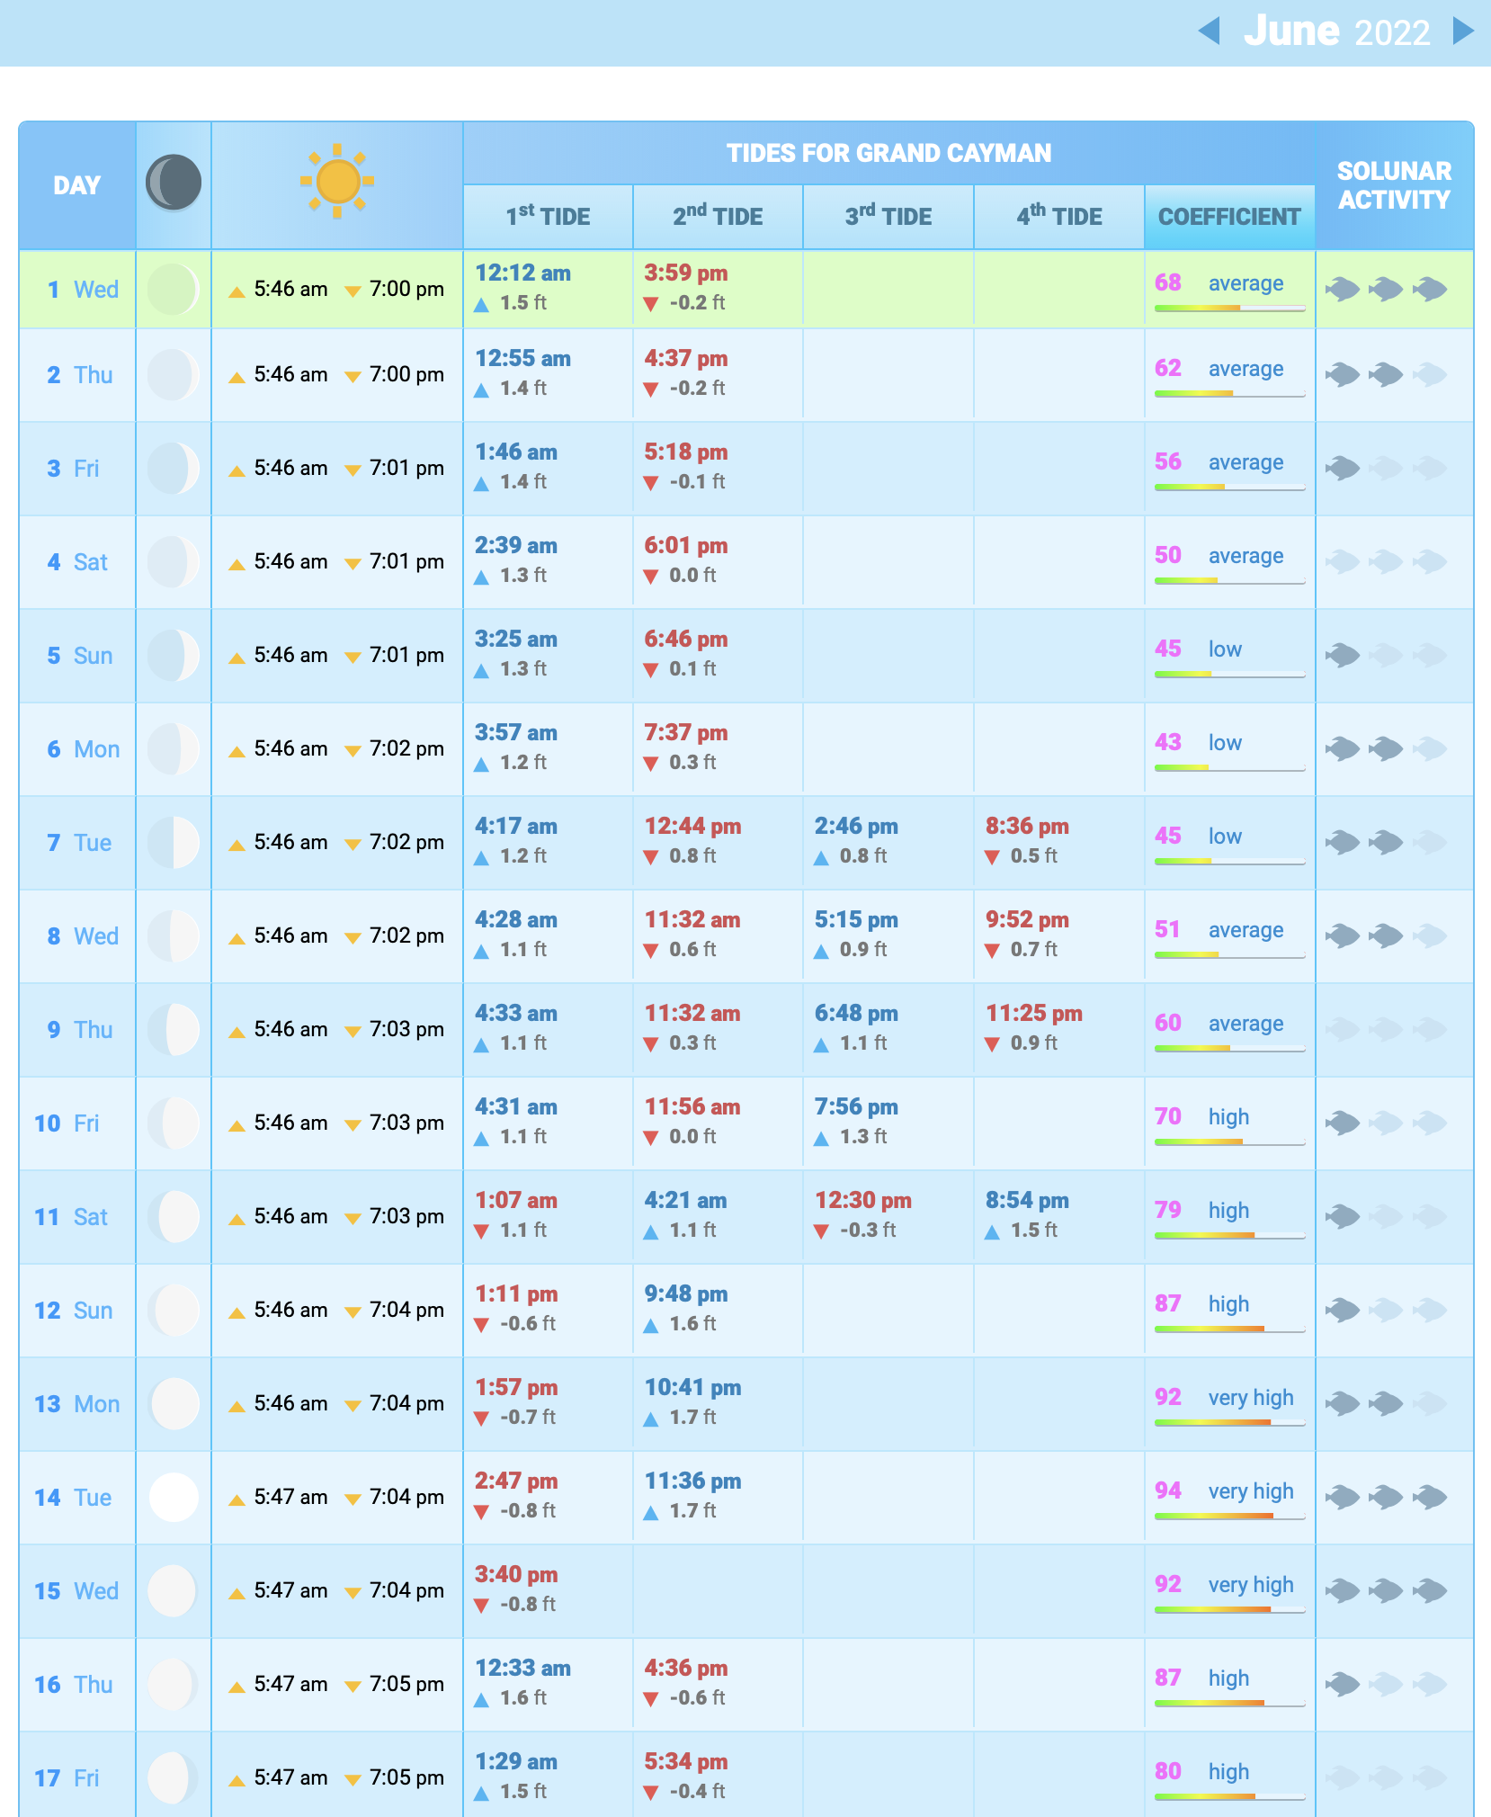Click solunar fish icons for June 1
1491x1817 pixels.
(1386, 290)
